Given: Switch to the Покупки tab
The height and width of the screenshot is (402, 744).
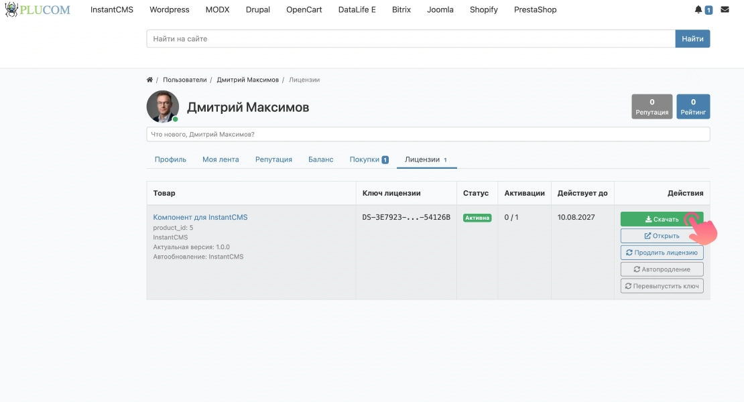Looking at the screenshot, I should coord(369,159).
